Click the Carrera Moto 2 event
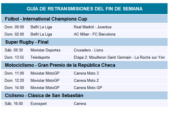This screenshot has height=113, width=169. tap(86, 80)
